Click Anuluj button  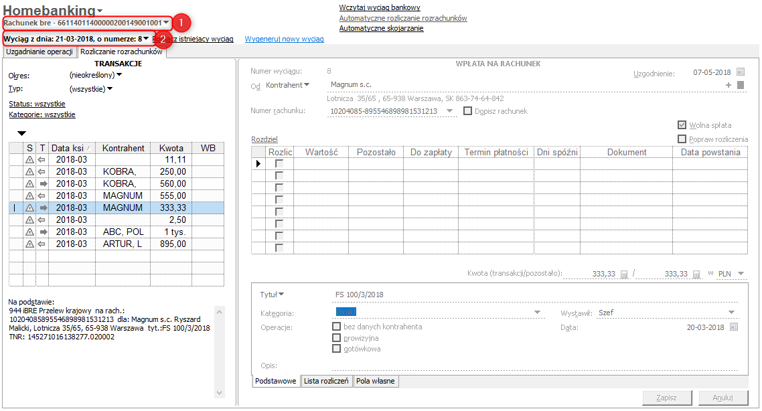(722, 398)
